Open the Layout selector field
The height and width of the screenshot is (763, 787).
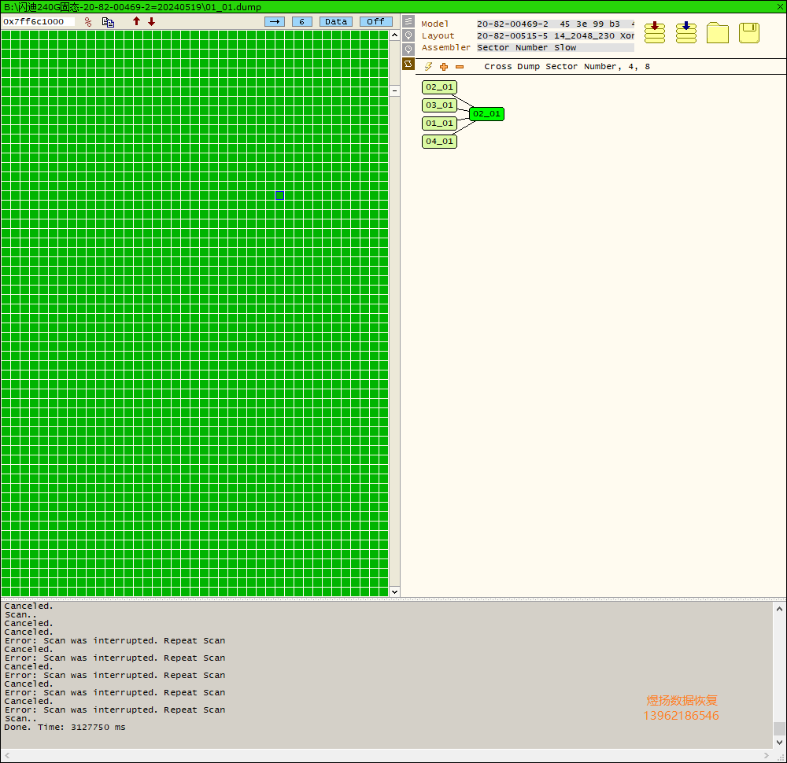click(555, 35)
